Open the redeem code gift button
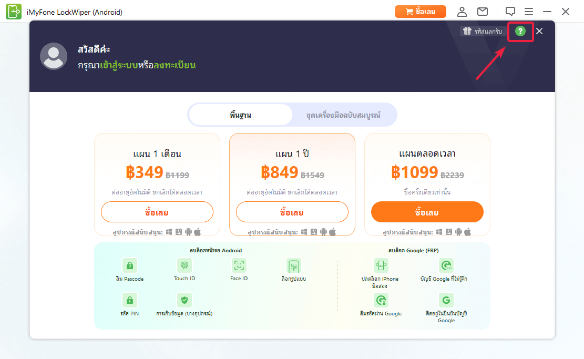Viewport: 584px width, 359px height. pos(483,32)
